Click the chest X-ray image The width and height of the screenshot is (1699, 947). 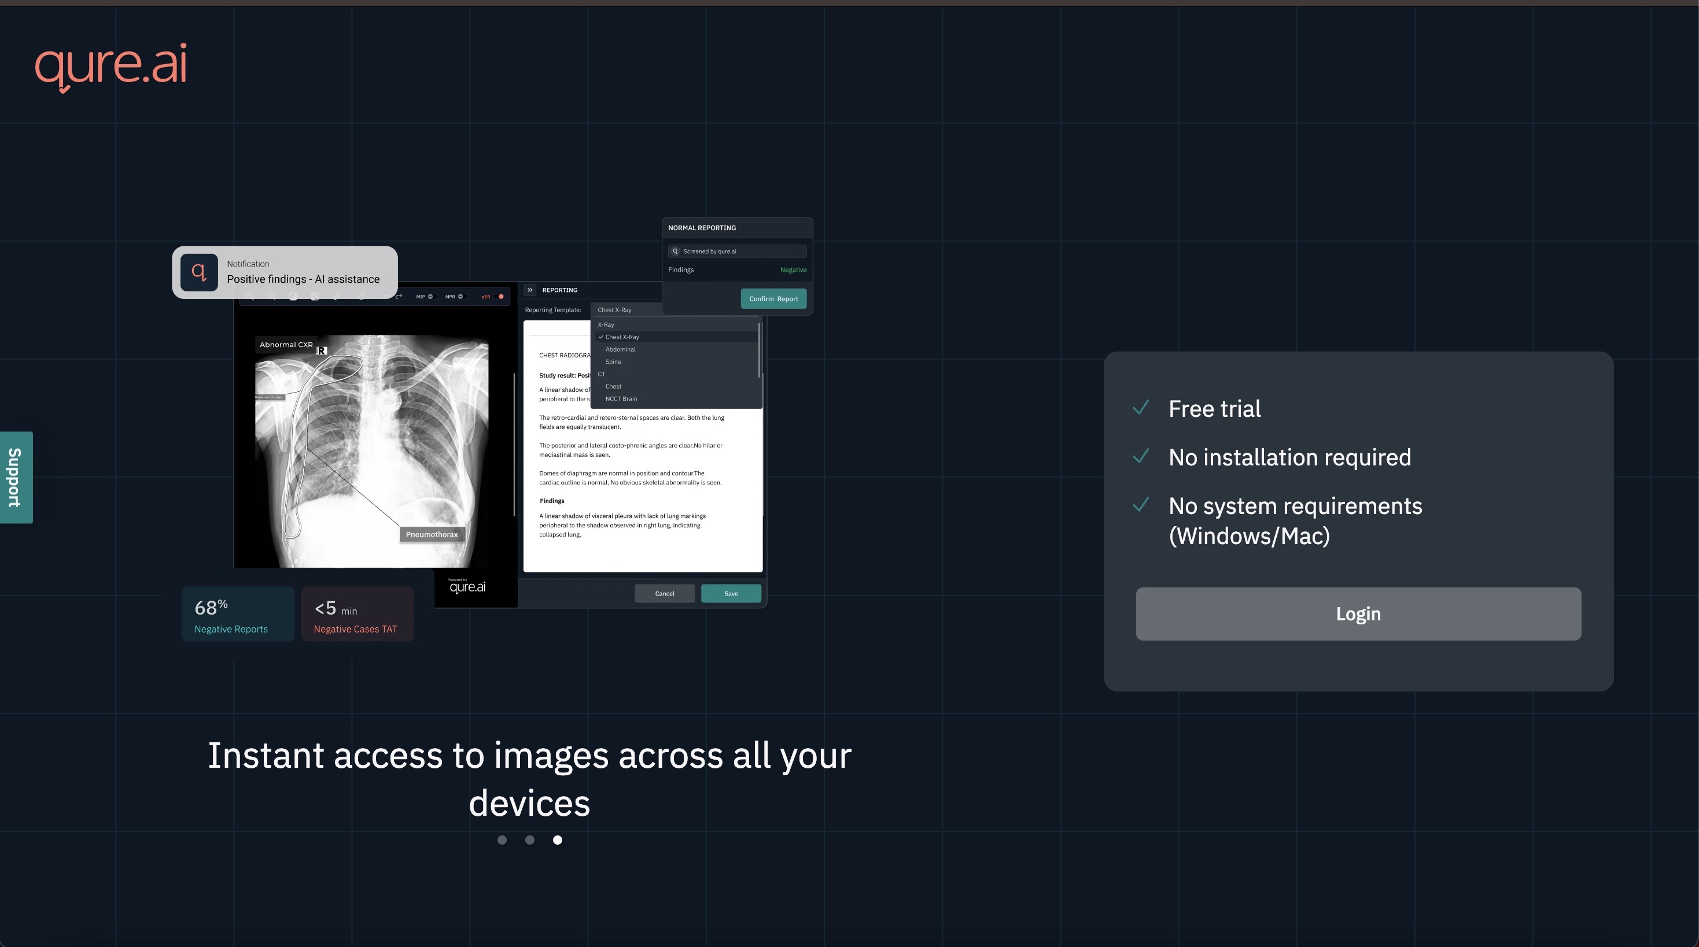click(371, 451)
